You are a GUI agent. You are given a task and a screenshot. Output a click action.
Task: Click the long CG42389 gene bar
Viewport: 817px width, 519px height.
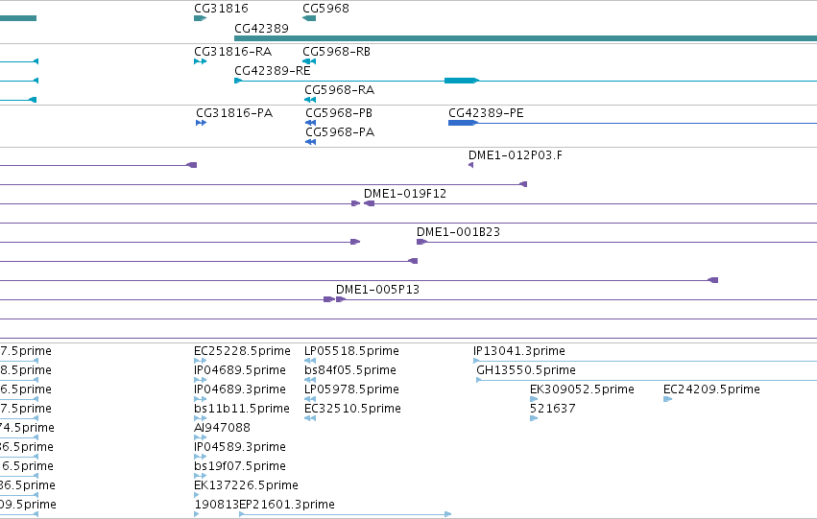click(x=526, y=38)
